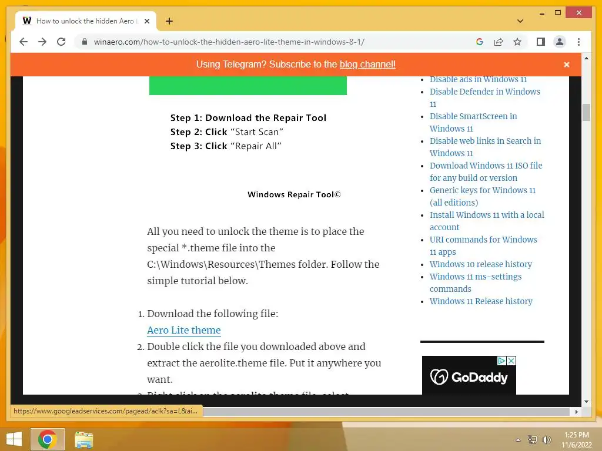Click the scroll-down arrow of the page
Screen dimensions: 602x451
coord(586,402)
